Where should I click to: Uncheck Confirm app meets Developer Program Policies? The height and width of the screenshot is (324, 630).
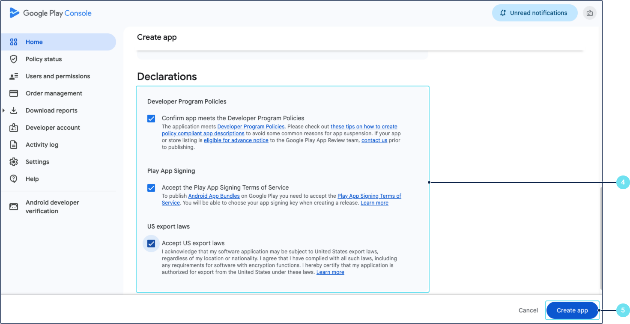(x=151, y=119)
